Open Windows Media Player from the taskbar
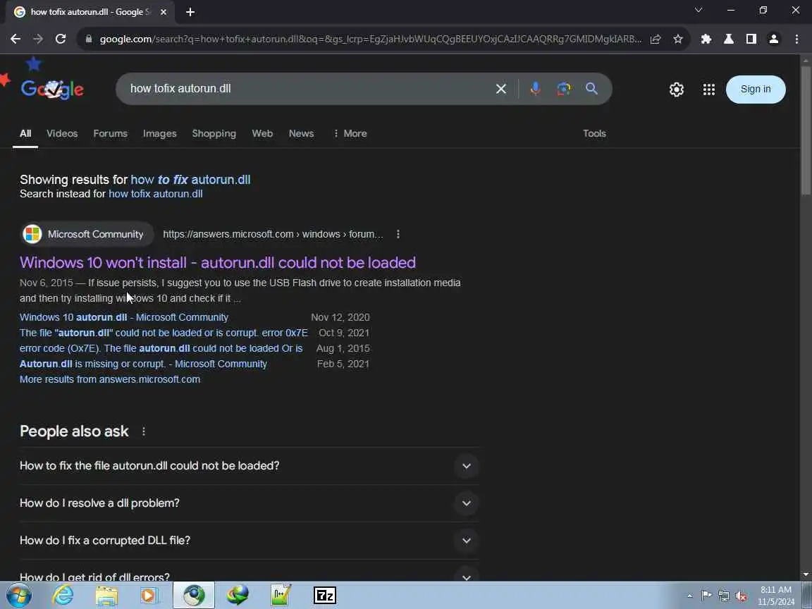Image resolution: width=812 pixels, height=609 pixels. 149,596
